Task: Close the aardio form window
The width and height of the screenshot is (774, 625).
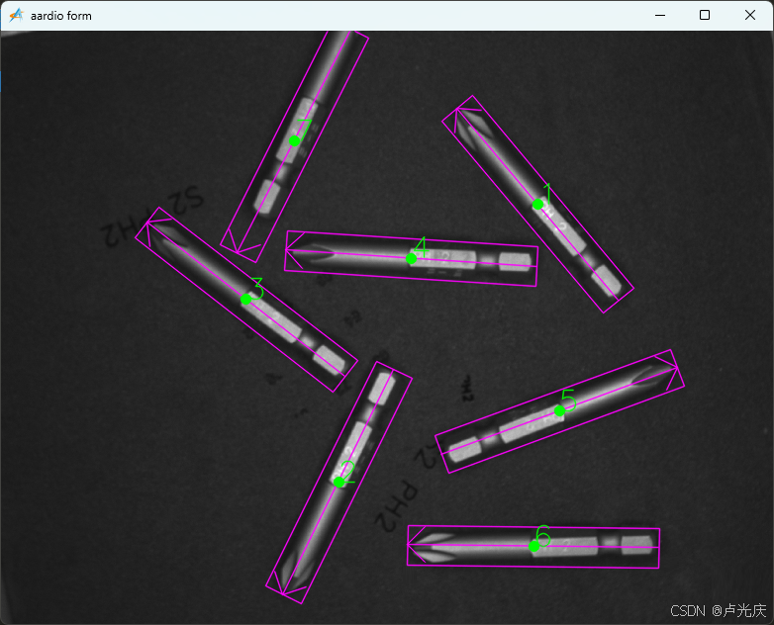Action: 750,15
